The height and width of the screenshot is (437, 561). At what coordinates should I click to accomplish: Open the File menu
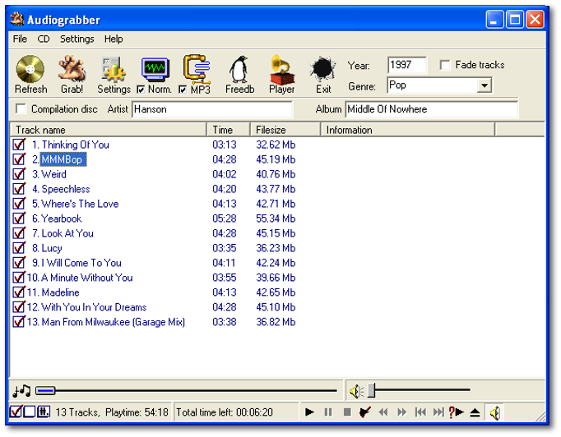(x=20, y=39)
